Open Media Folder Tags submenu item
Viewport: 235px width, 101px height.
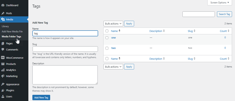point(11,36)
